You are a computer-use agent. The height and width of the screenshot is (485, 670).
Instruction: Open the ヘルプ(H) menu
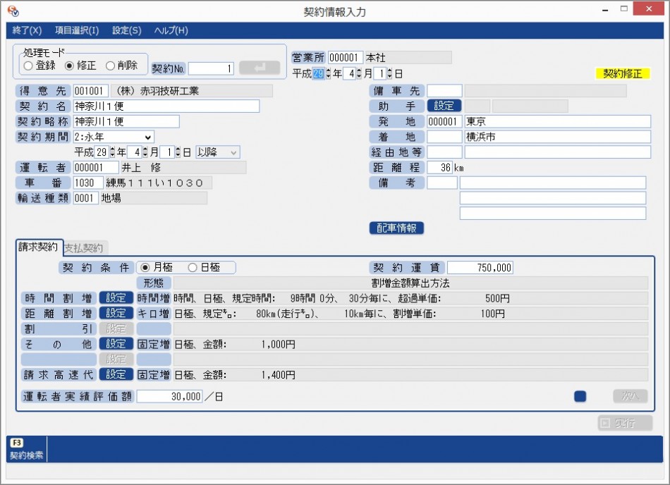click(x=171, y=30)
